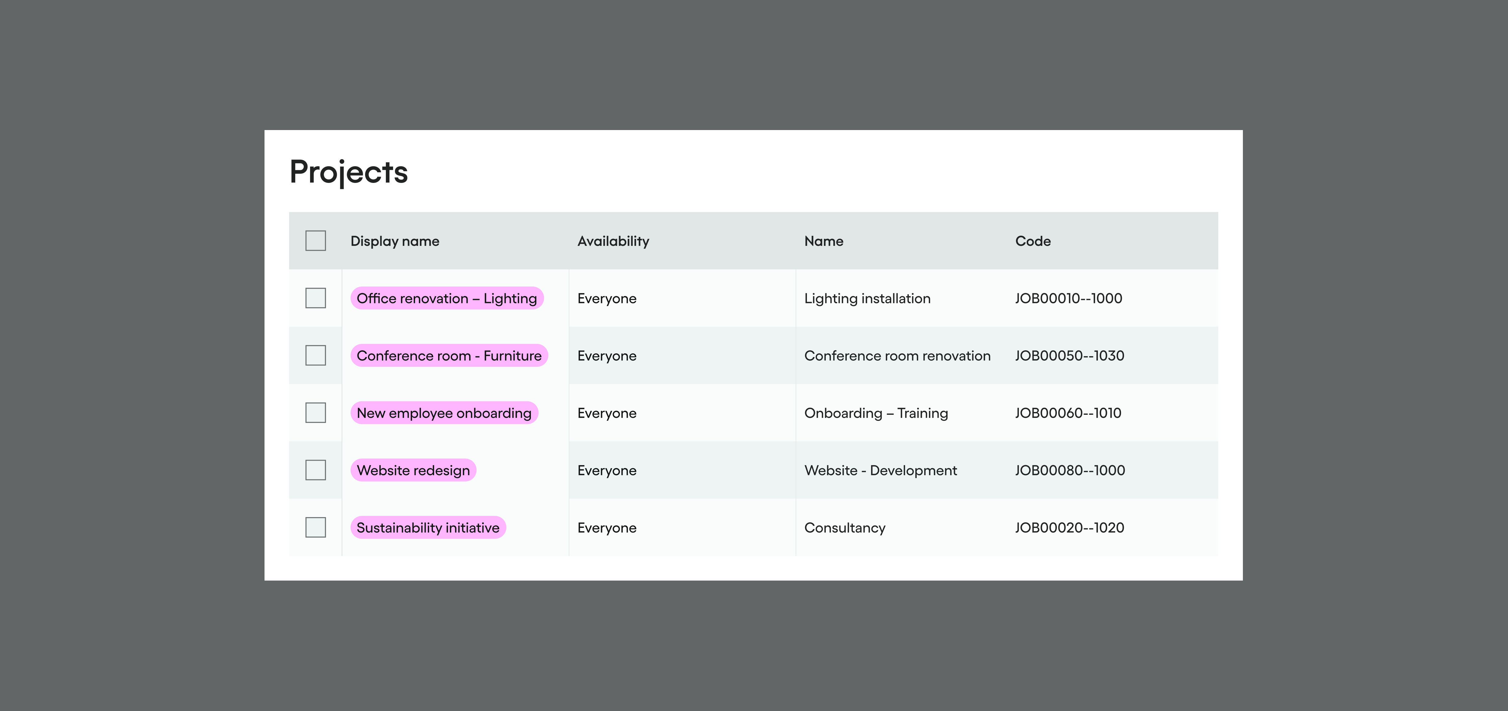Image resolution: width=1508 pixels, height=711 pixels.
Task: Click code JOB00060--1010
Action: coord(1068,413)
